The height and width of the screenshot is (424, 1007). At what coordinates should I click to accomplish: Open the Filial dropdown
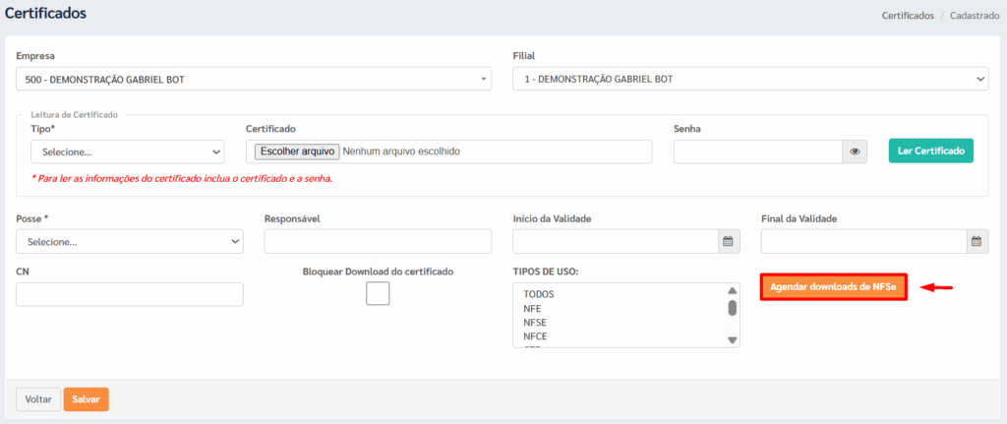click(750, 79)
